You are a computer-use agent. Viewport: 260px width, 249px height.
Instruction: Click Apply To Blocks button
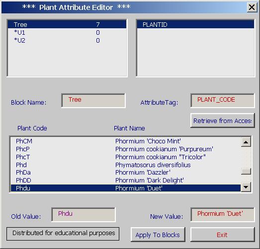point(158,235)
